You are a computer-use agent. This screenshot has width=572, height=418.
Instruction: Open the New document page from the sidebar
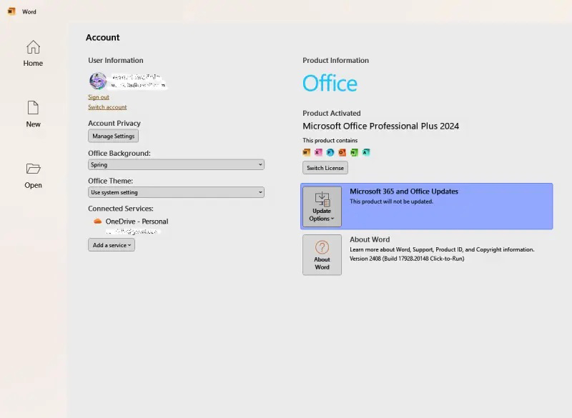point(33,114)
